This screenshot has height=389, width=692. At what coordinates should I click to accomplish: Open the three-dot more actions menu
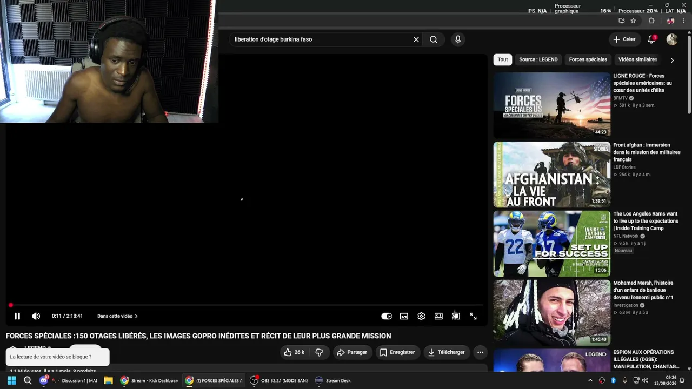pyautogui.click(x=480, y=352)
